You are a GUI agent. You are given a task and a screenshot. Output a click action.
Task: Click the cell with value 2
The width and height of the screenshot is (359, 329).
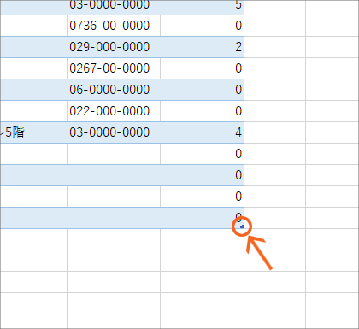coord(202,47)
